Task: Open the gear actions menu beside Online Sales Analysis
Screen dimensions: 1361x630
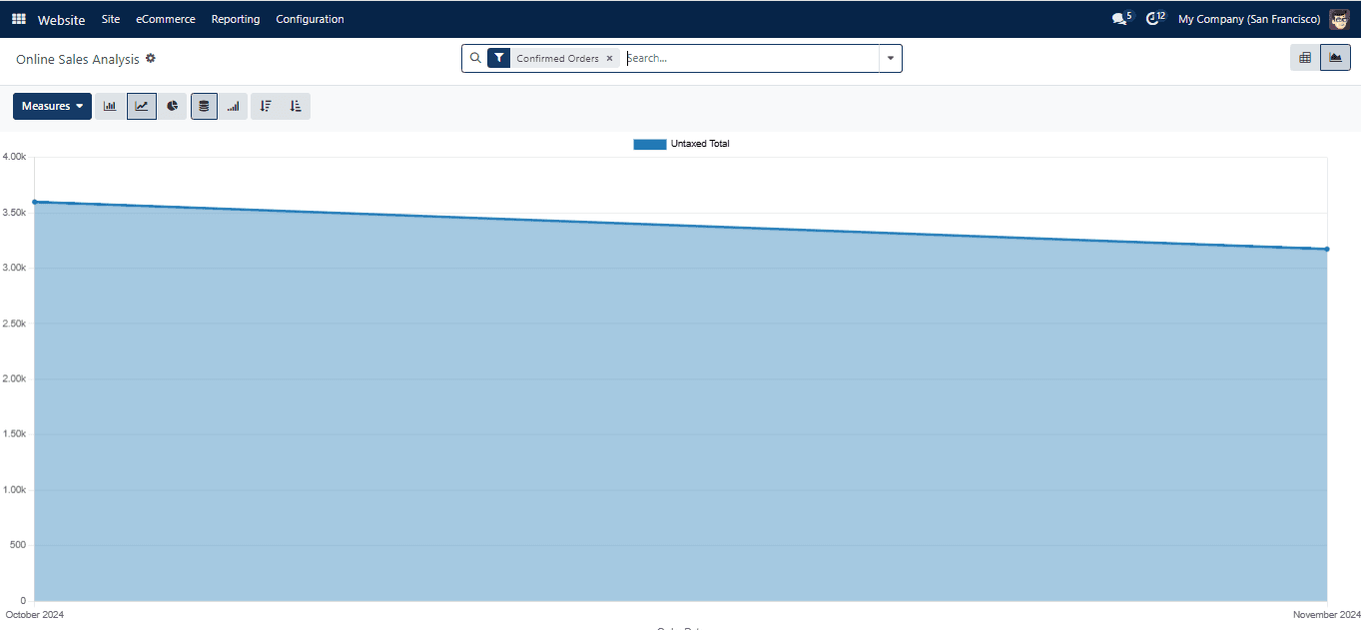Action: (151, 59)
